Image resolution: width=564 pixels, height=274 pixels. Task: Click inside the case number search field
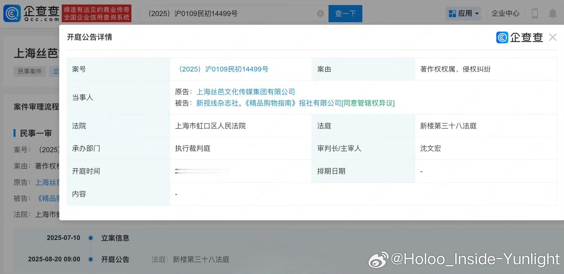click(226, 13)
